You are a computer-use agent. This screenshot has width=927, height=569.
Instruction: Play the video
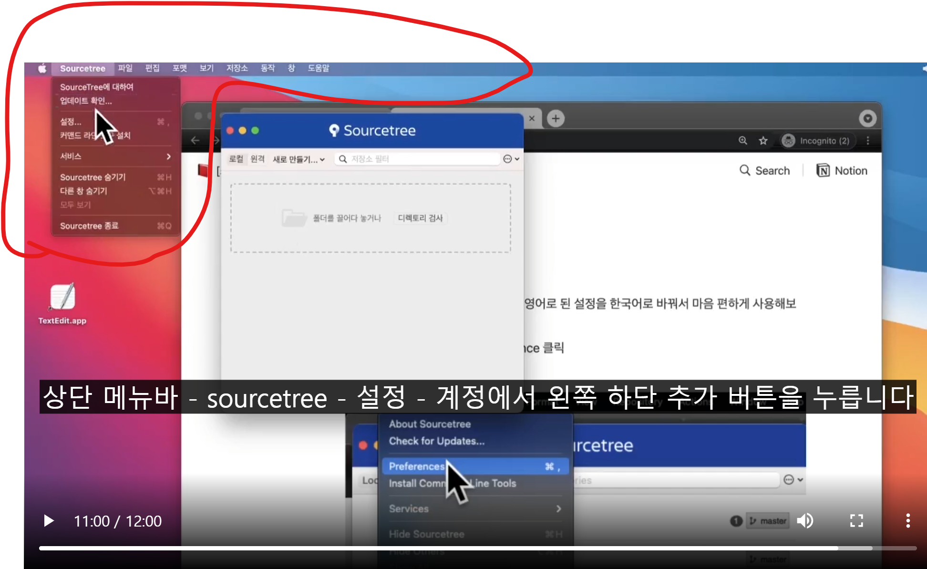click(x=48, y=521)
